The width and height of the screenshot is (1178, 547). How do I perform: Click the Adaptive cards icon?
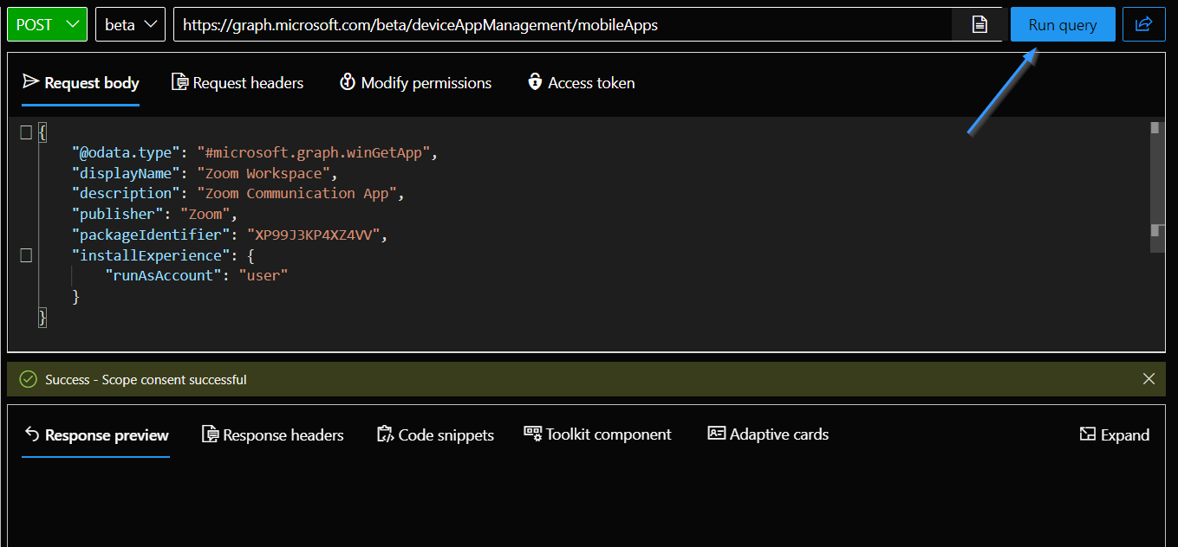click(716, 433)
